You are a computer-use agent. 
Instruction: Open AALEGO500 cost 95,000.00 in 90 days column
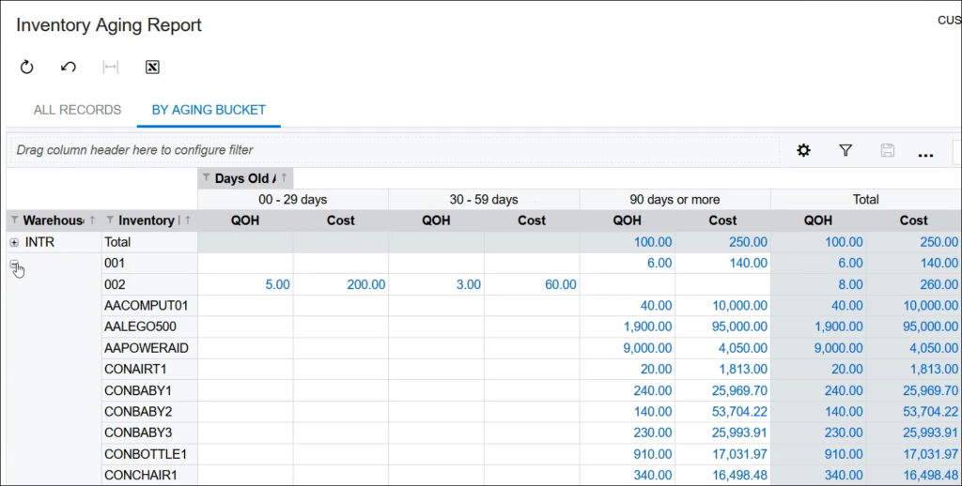(x=739, y=327)
